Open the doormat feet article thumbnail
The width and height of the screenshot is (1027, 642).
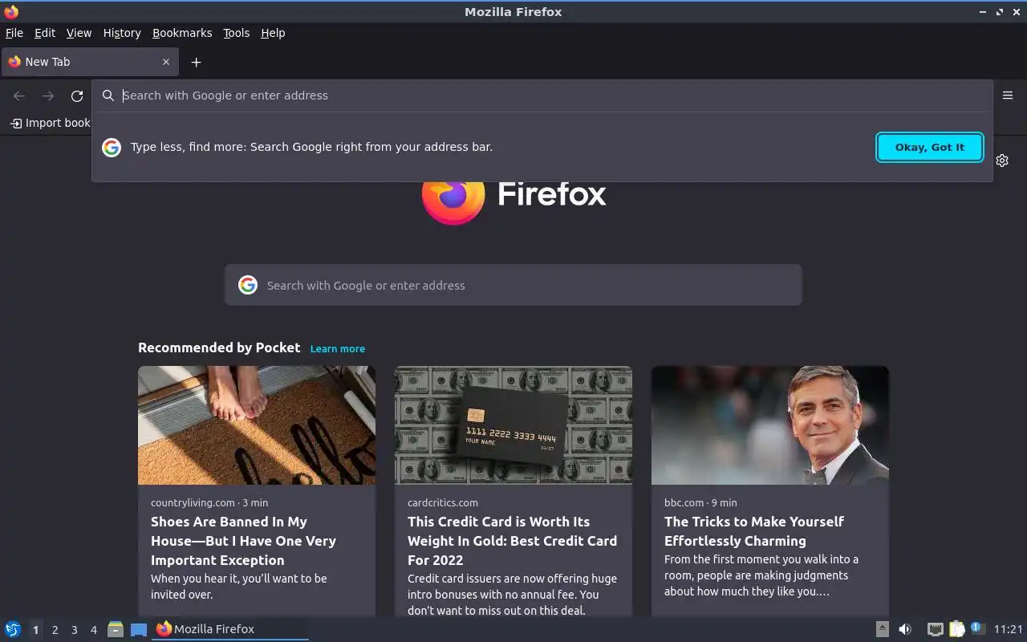257,425
